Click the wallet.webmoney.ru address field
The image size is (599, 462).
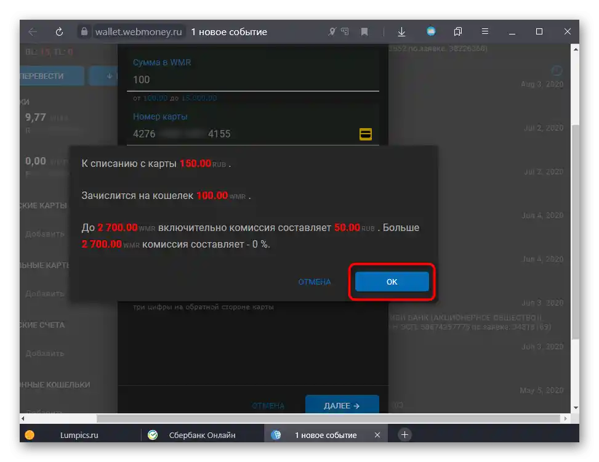[139, 31]
